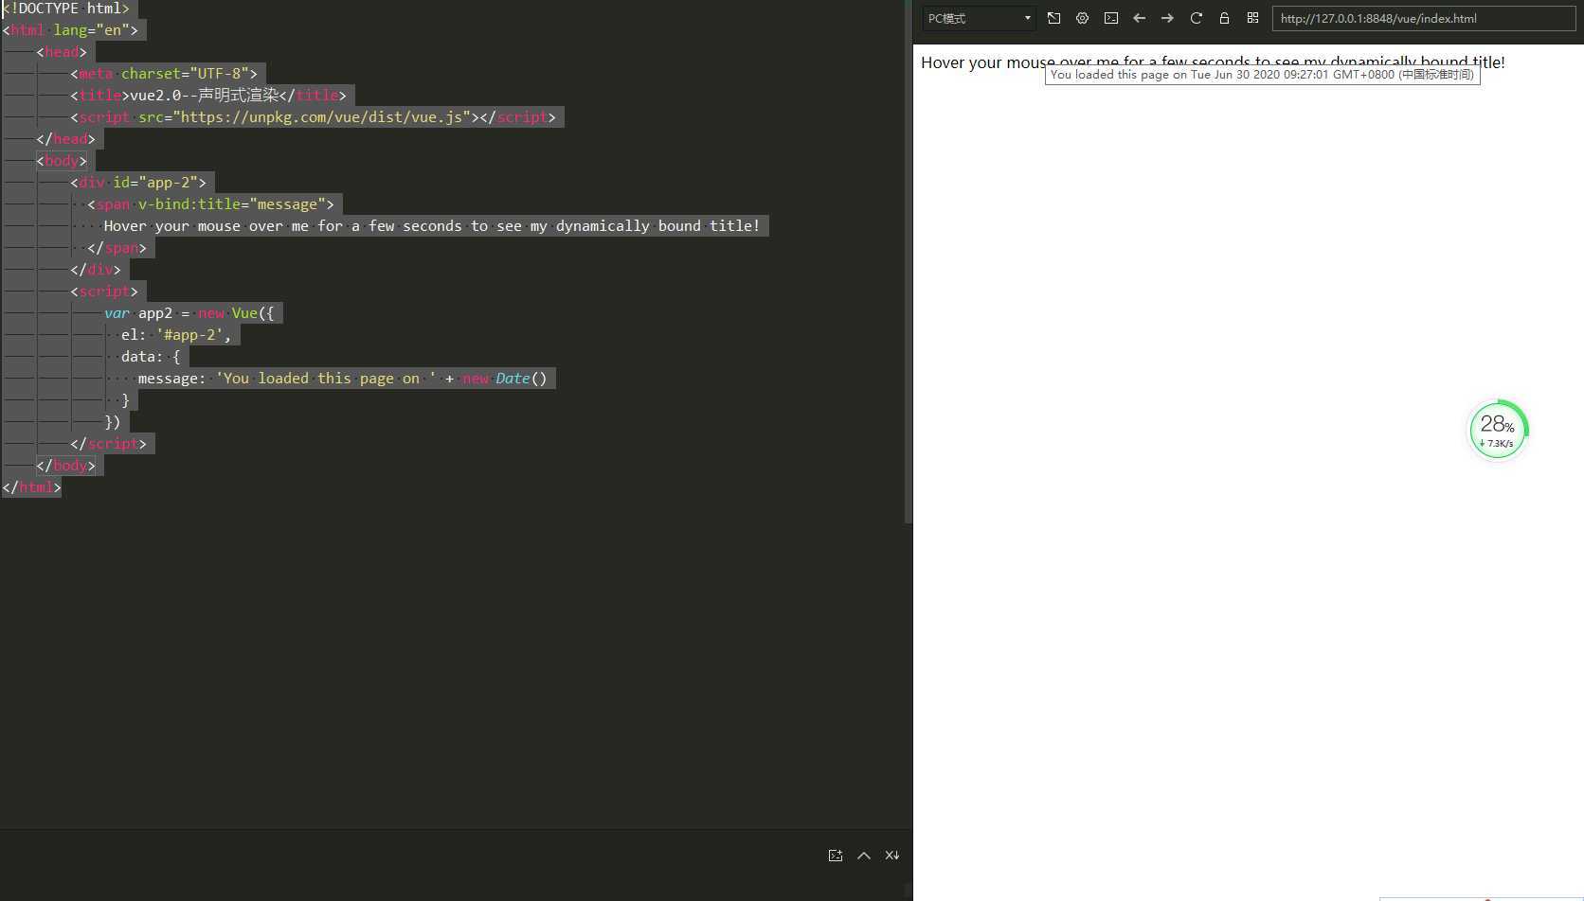Click the meta charset="UTF-8" line
This screenshot has width=1584, height=901.
coord(164,74)
